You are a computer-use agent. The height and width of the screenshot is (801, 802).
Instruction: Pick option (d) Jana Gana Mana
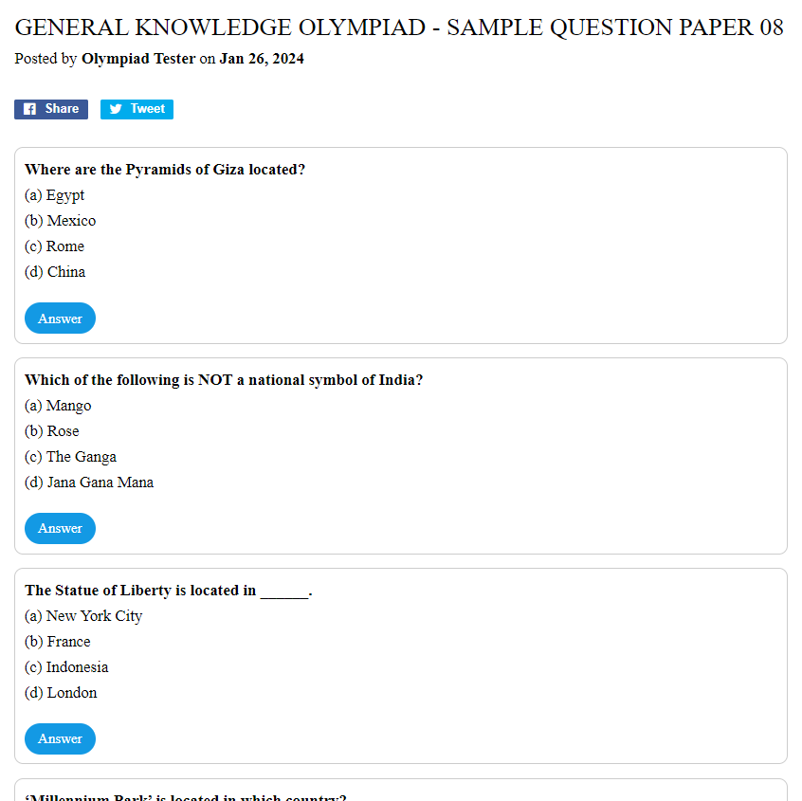point(88,482)
